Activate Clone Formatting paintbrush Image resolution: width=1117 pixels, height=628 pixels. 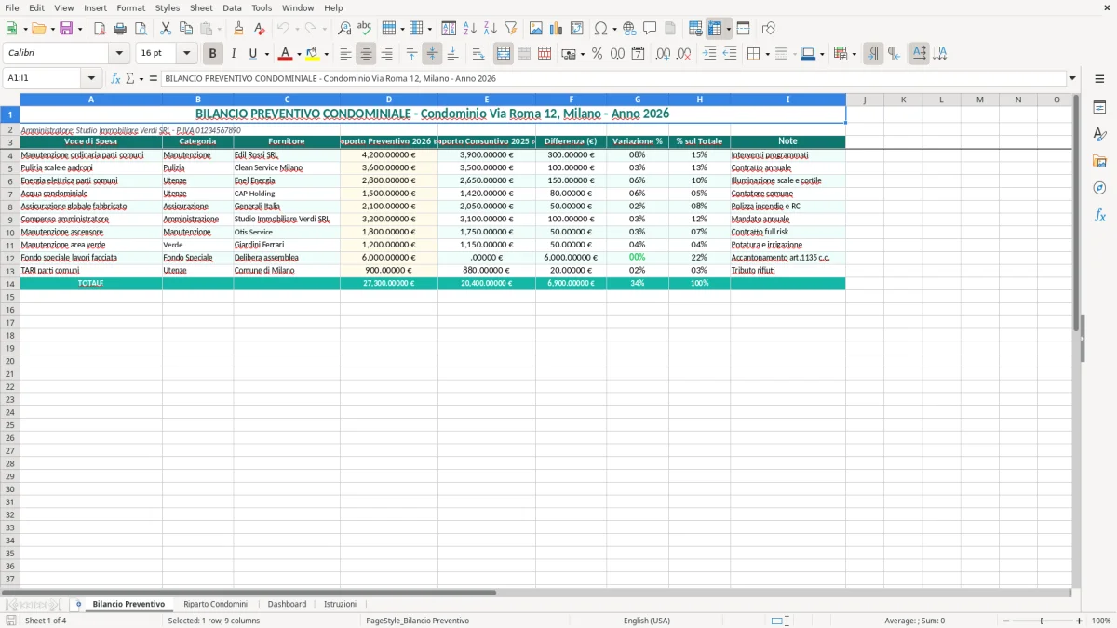click(x=238, y=29)
